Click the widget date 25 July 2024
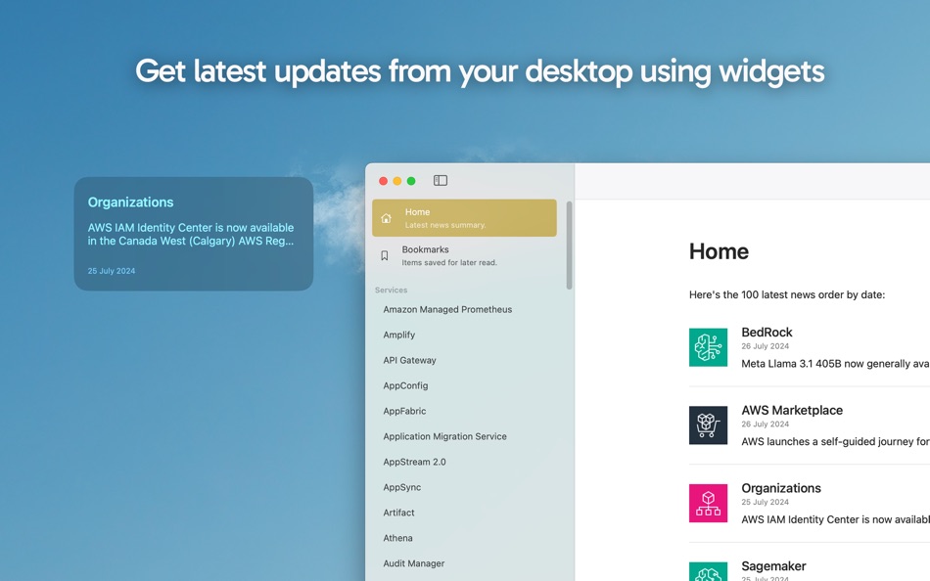930x581 pixels. pyautogui.click(x=112, y=271)
